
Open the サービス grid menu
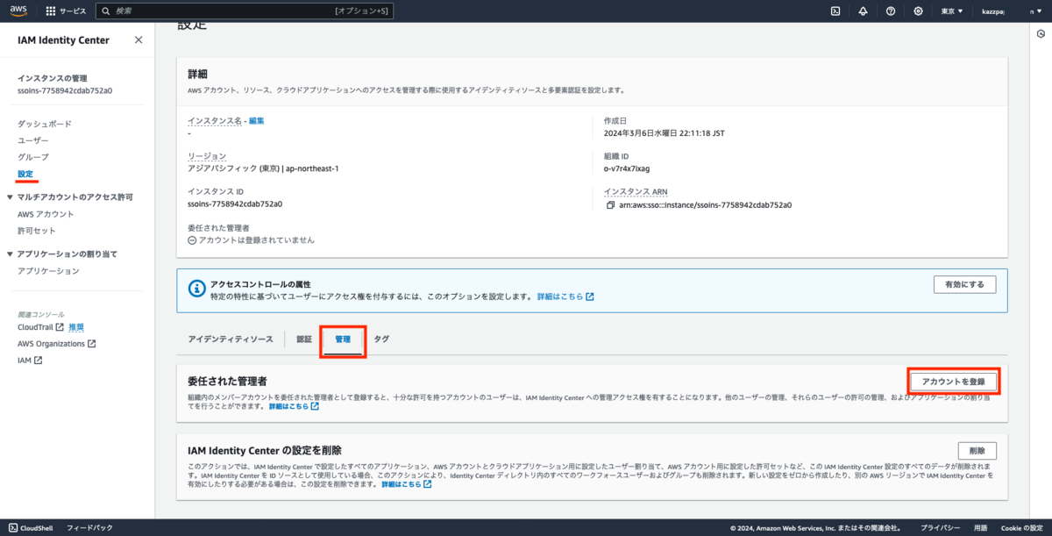[67, 11]
